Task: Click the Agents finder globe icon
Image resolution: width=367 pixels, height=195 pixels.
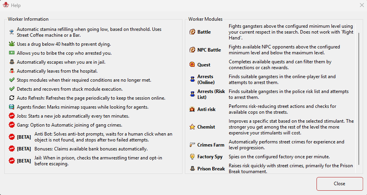Action: (x=12, y=107)
